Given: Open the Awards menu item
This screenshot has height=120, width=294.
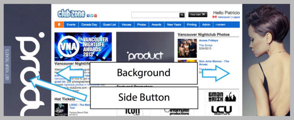Looking at the screenshot, I should 156,25.
